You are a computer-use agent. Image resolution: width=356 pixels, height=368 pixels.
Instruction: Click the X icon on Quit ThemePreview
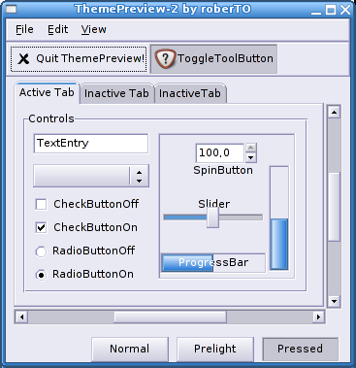point(23,59)
